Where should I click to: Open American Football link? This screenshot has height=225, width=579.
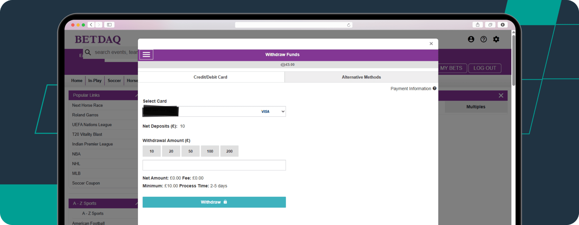[88, 223]
